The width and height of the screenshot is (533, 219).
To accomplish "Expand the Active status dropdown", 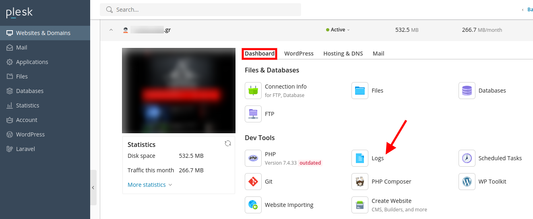I will [x=338, y=30].
